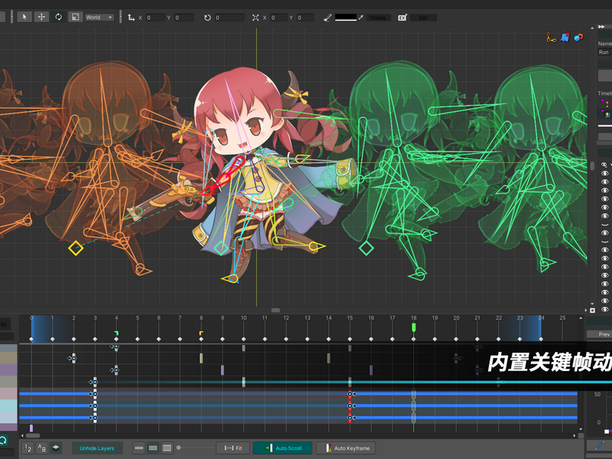The image size is (612, 459).
Task: Expand first pink arrow in timeline list
Action: point(603,101)
